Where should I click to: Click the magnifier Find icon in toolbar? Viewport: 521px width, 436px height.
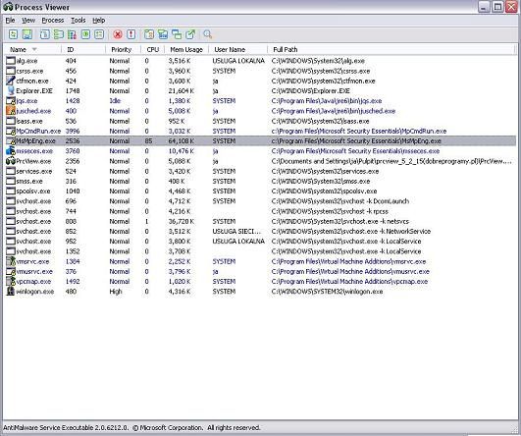coord(208,34)
